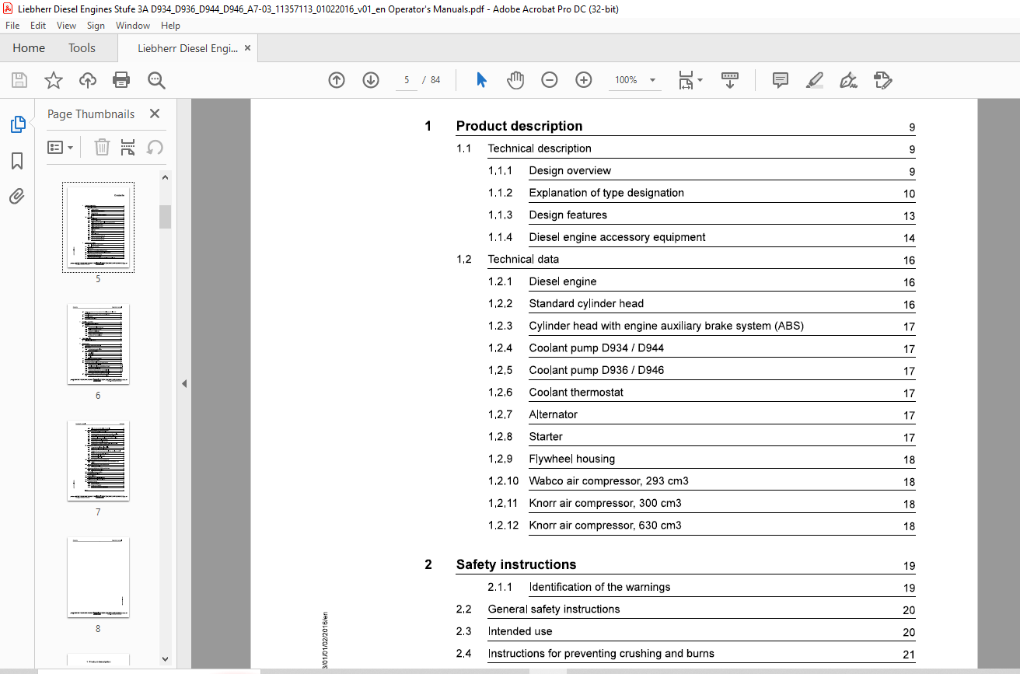Go to Design overview entry
The image size is (1020, 674).
(570, 170)
